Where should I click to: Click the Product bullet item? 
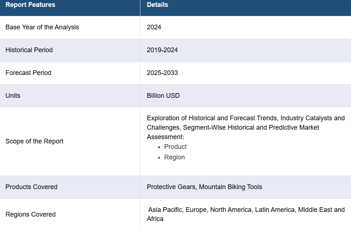click(x=175, y=147)
